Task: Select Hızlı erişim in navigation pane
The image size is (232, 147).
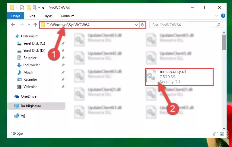Action: tap(27, 36)
